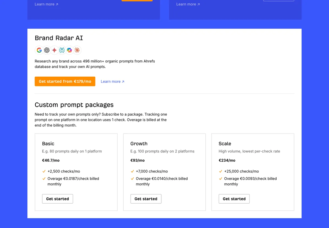This screenshot has width=329, height=228.
Task: Click Get started from €179/mo button
Action: (x=65, y=81)
